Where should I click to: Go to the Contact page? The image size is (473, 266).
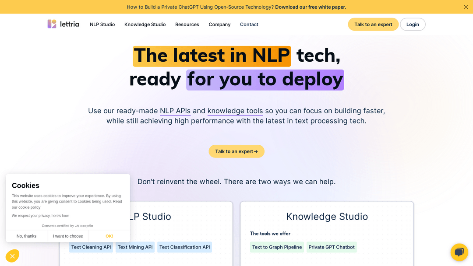point(249,24)
